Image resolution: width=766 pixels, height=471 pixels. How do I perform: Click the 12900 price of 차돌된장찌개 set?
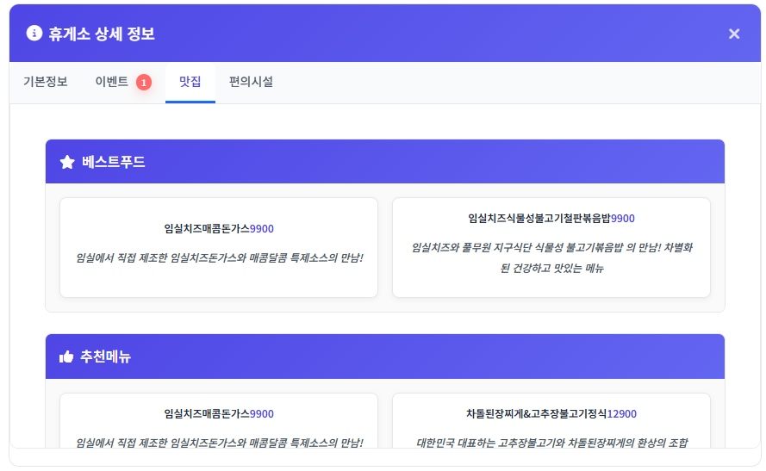(x=622, y=414)
